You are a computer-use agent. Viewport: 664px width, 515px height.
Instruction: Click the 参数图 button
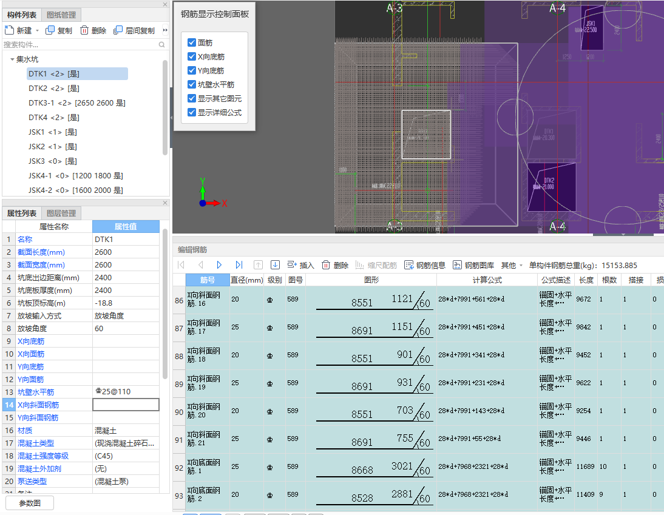pyautogui.click(x=30, y=503)
